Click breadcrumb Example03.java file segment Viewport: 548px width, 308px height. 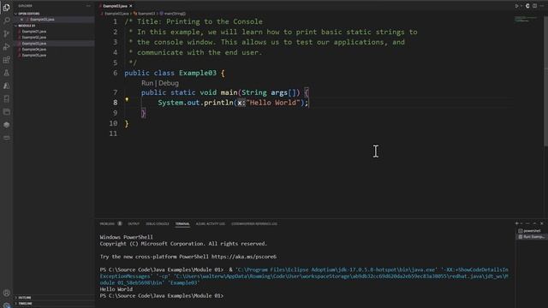tap(116, 14)
